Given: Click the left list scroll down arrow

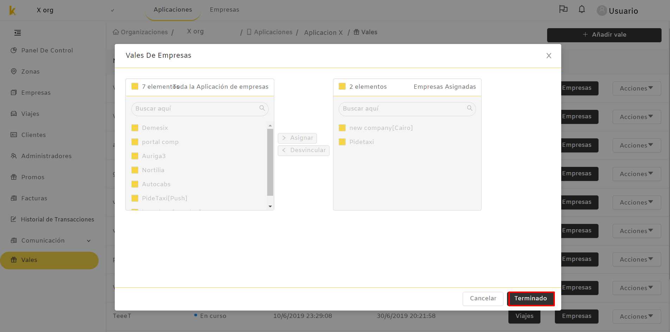Looking at the screenshot, I should point(270,206).
